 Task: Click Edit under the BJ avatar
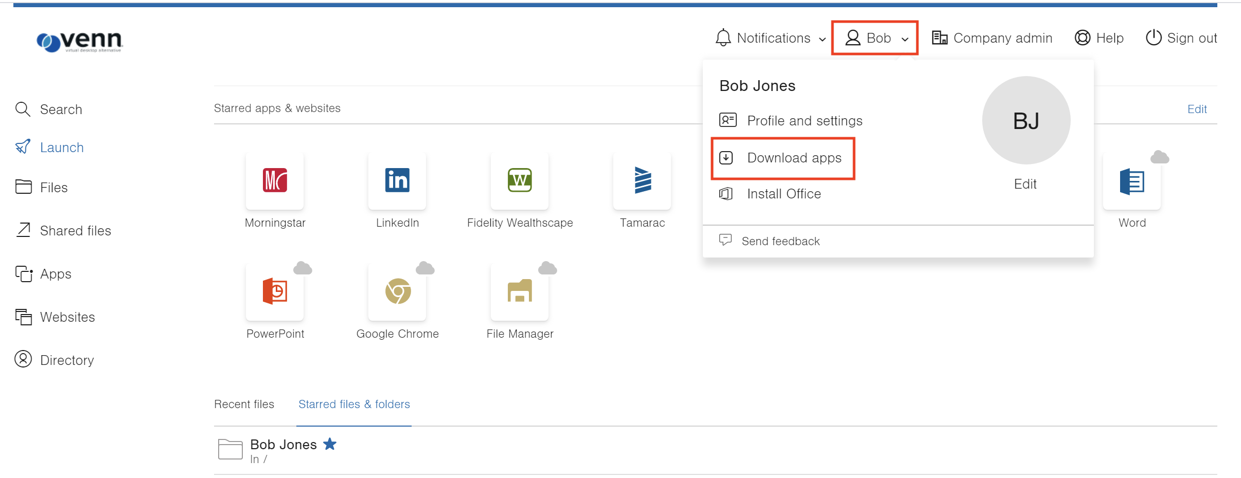[1025, 184]
